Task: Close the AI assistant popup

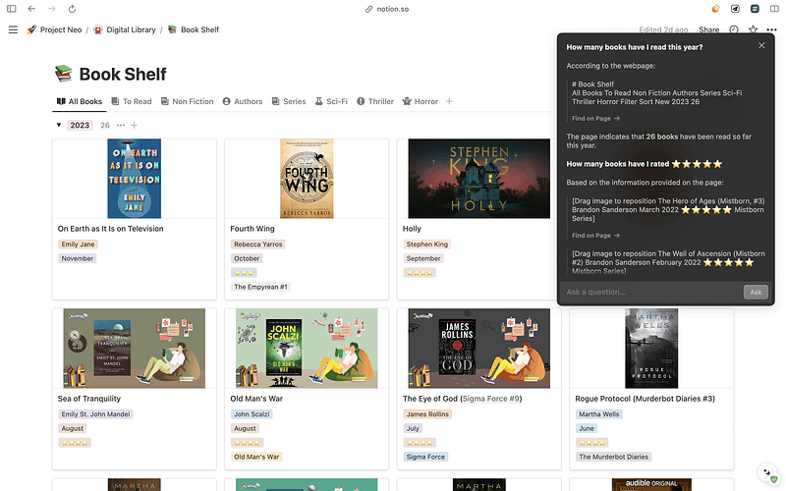Action: click(761, 45)
